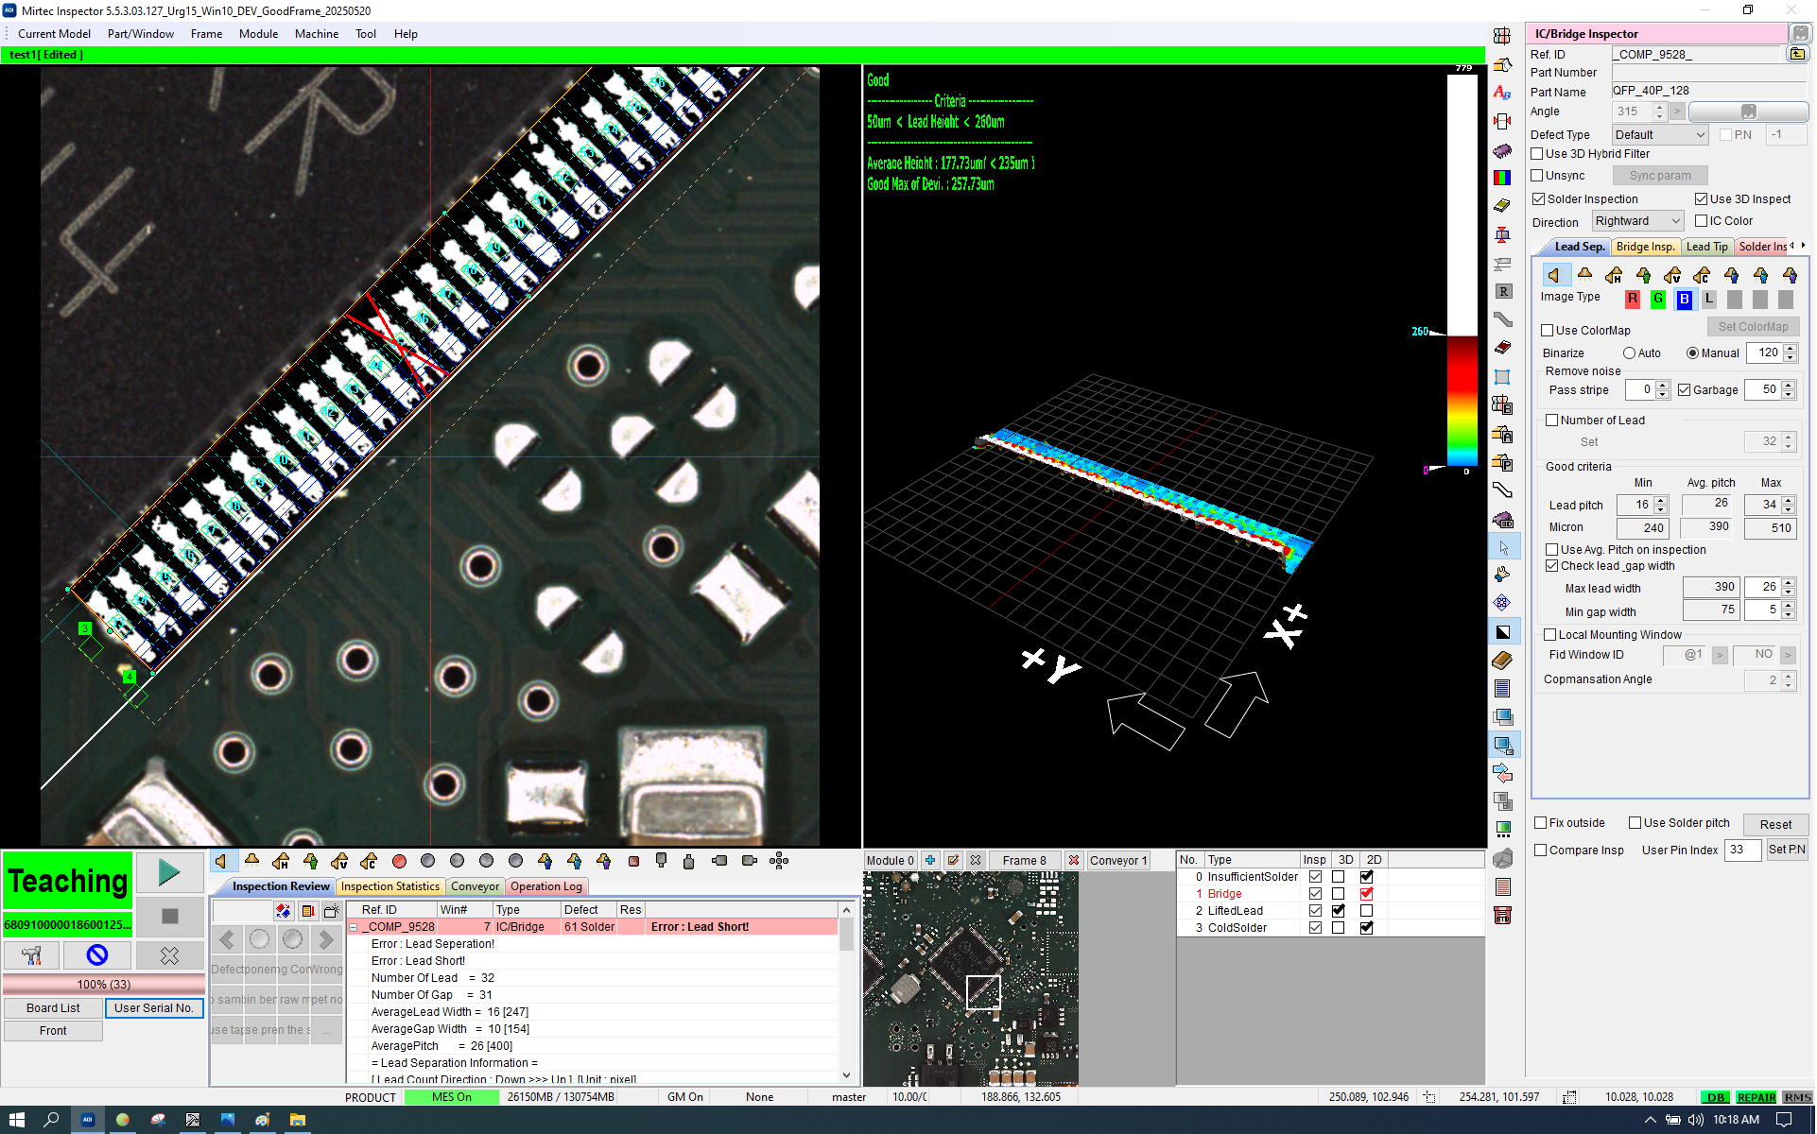The width and height of the screenshot is (1817, 1134).
Task: Select the blue B image type swatch
Action: pyautogui.click(x=1685, y=299)
